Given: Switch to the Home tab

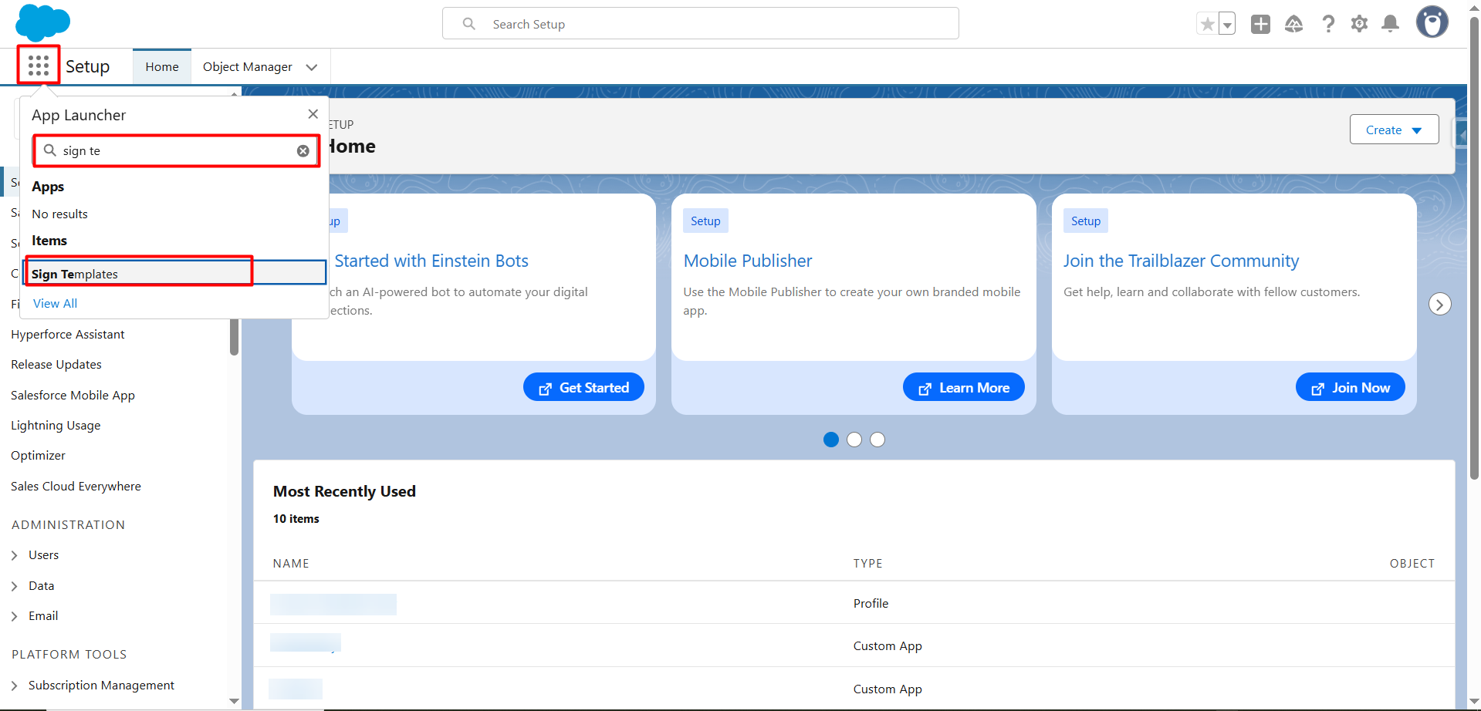Looking at the screenshot, I should click(162, 67).
